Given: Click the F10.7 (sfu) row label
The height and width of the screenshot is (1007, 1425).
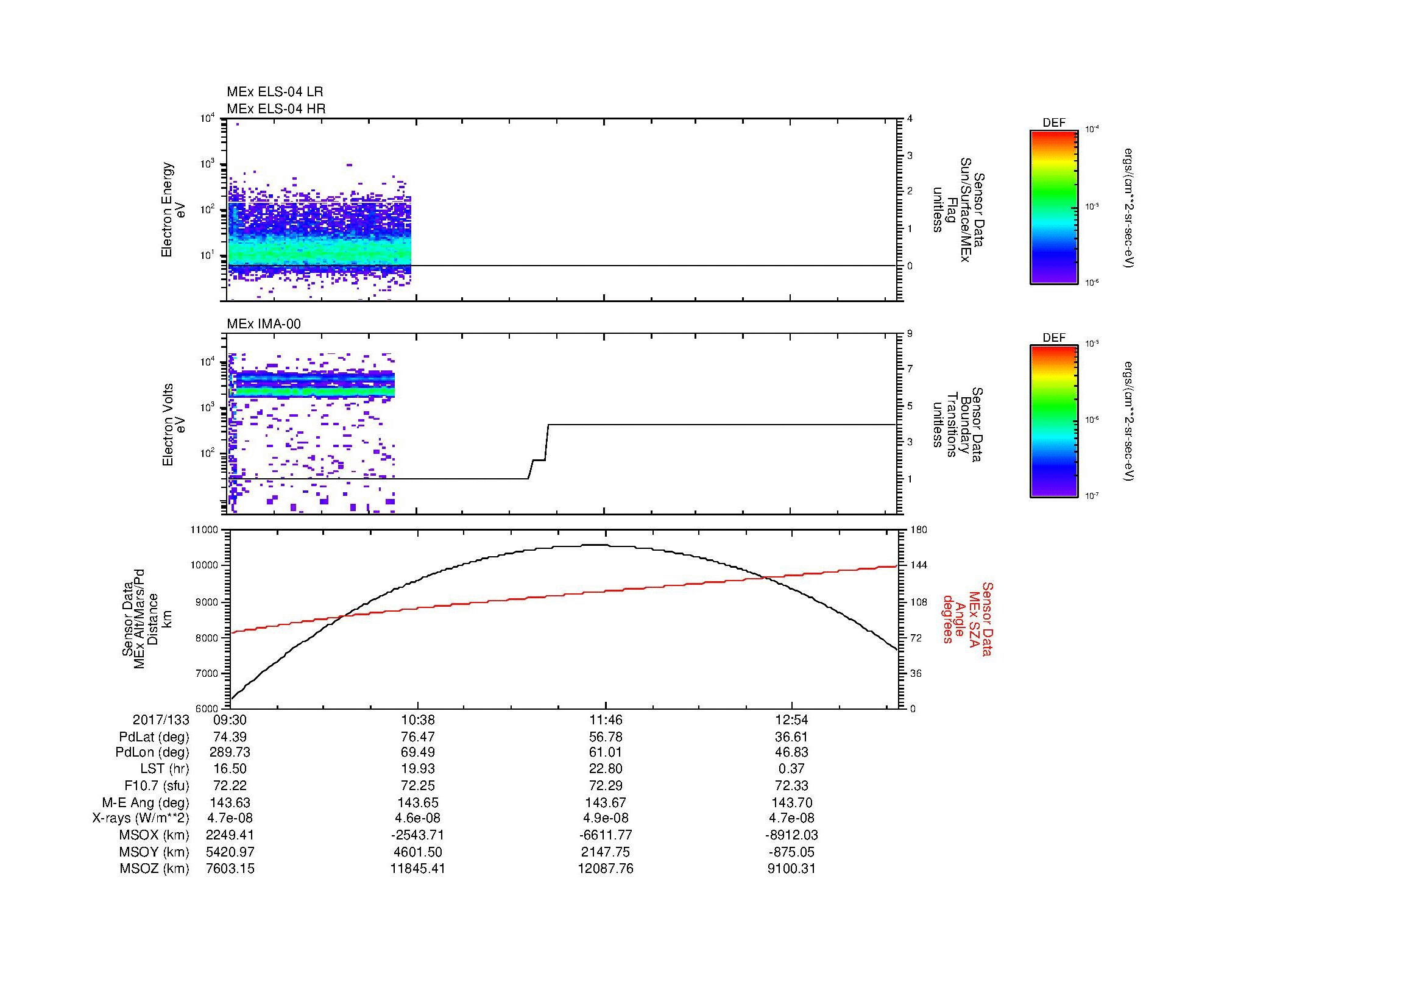Looking at the screenshot, I should click(157, 786).
